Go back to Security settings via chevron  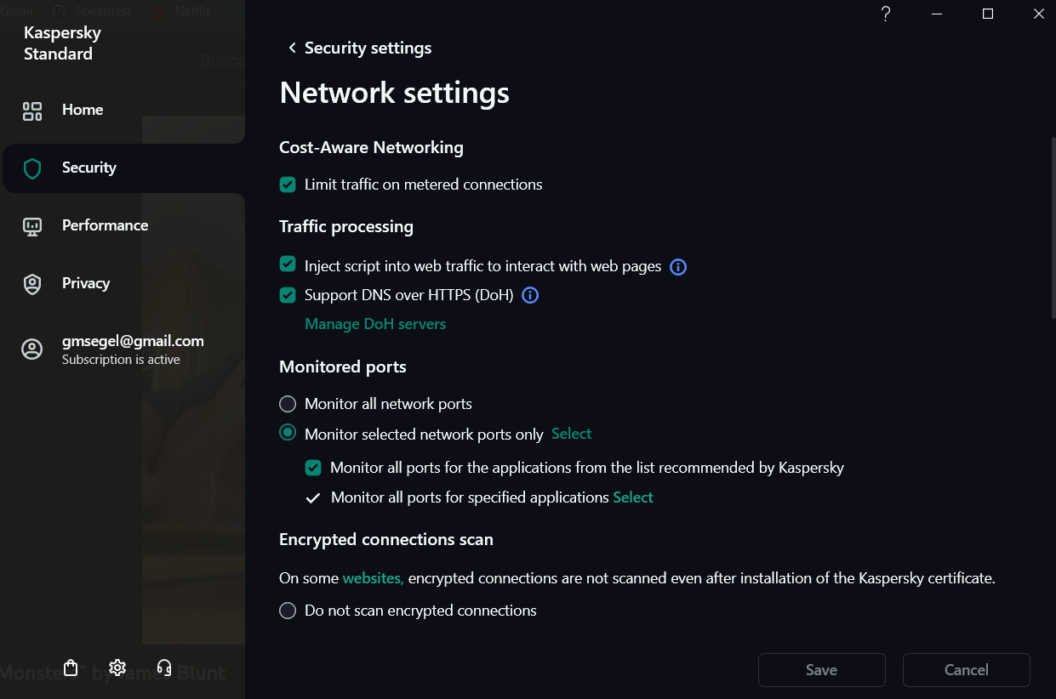click(x=292, y=48)
